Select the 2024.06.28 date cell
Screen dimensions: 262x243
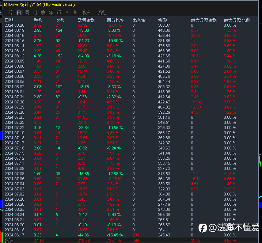coord(14,199)
